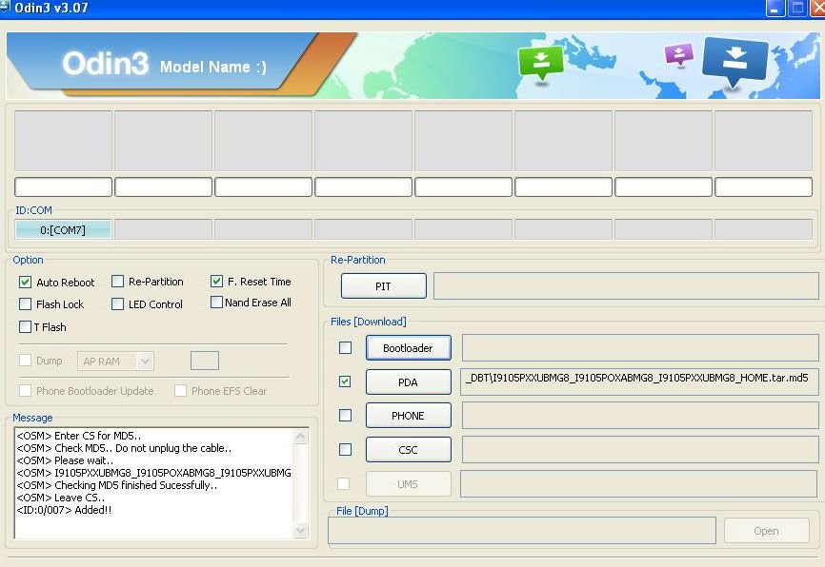Click the PHONE file button
Screen dimensions: 825x567
[x=409, y=416]
